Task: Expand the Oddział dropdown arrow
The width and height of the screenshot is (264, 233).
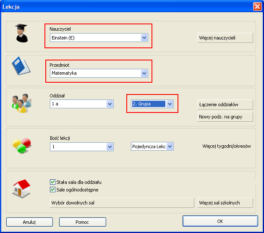Action: 110,104
